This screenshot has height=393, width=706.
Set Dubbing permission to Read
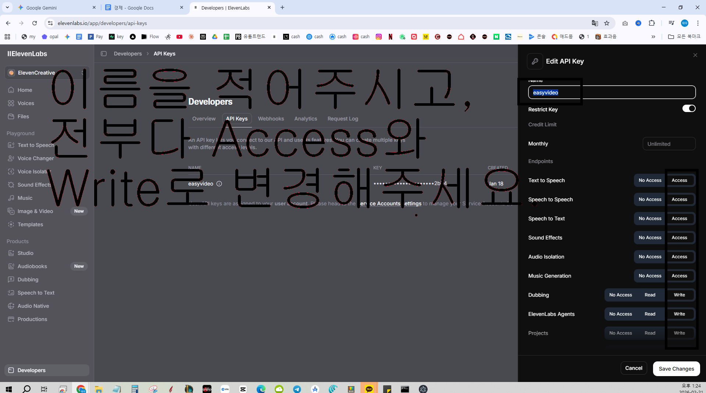pyautogui.click(x=650, y=295)
